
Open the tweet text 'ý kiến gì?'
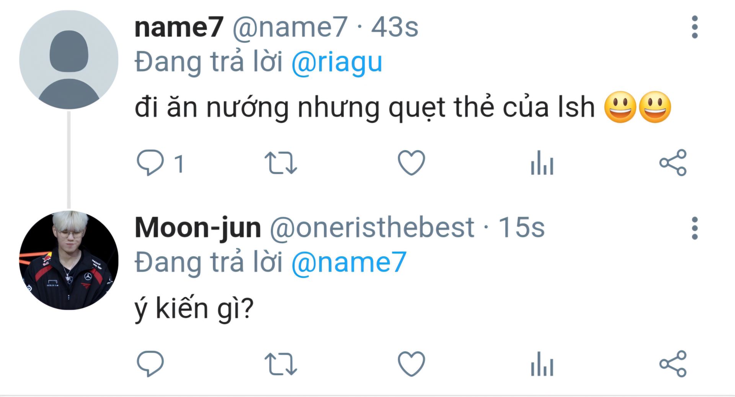coord(194,308)
